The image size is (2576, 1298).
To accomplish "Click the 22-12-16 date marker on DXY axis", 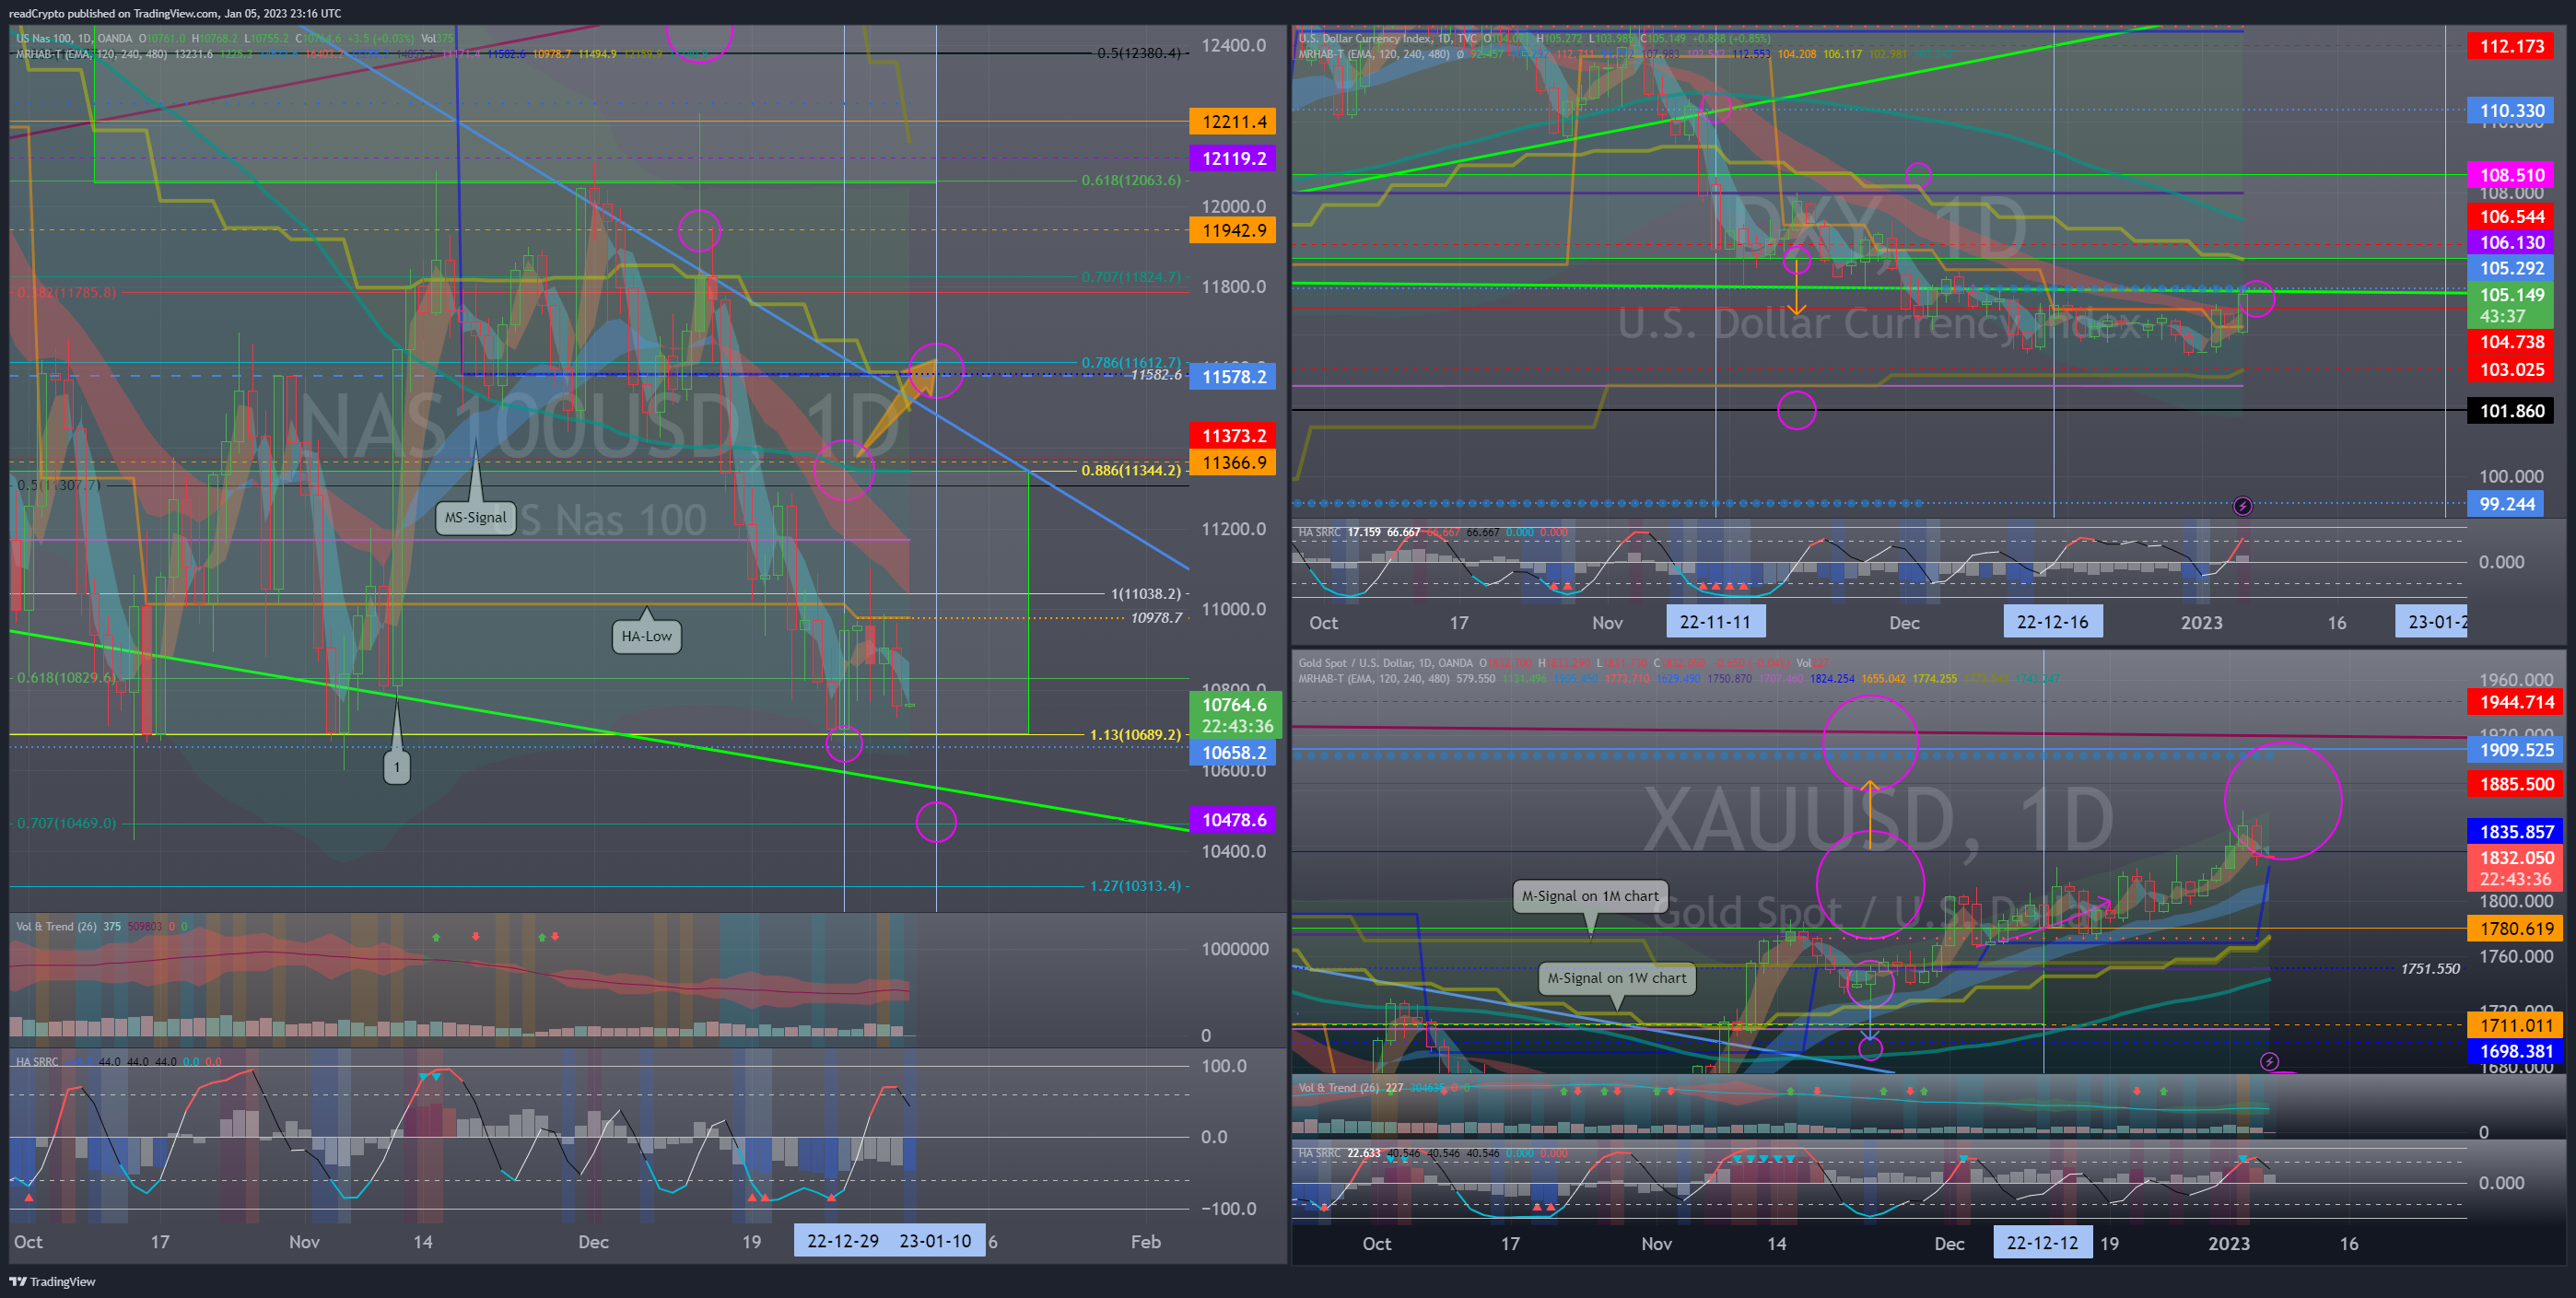I will (x=2052, y=622).
